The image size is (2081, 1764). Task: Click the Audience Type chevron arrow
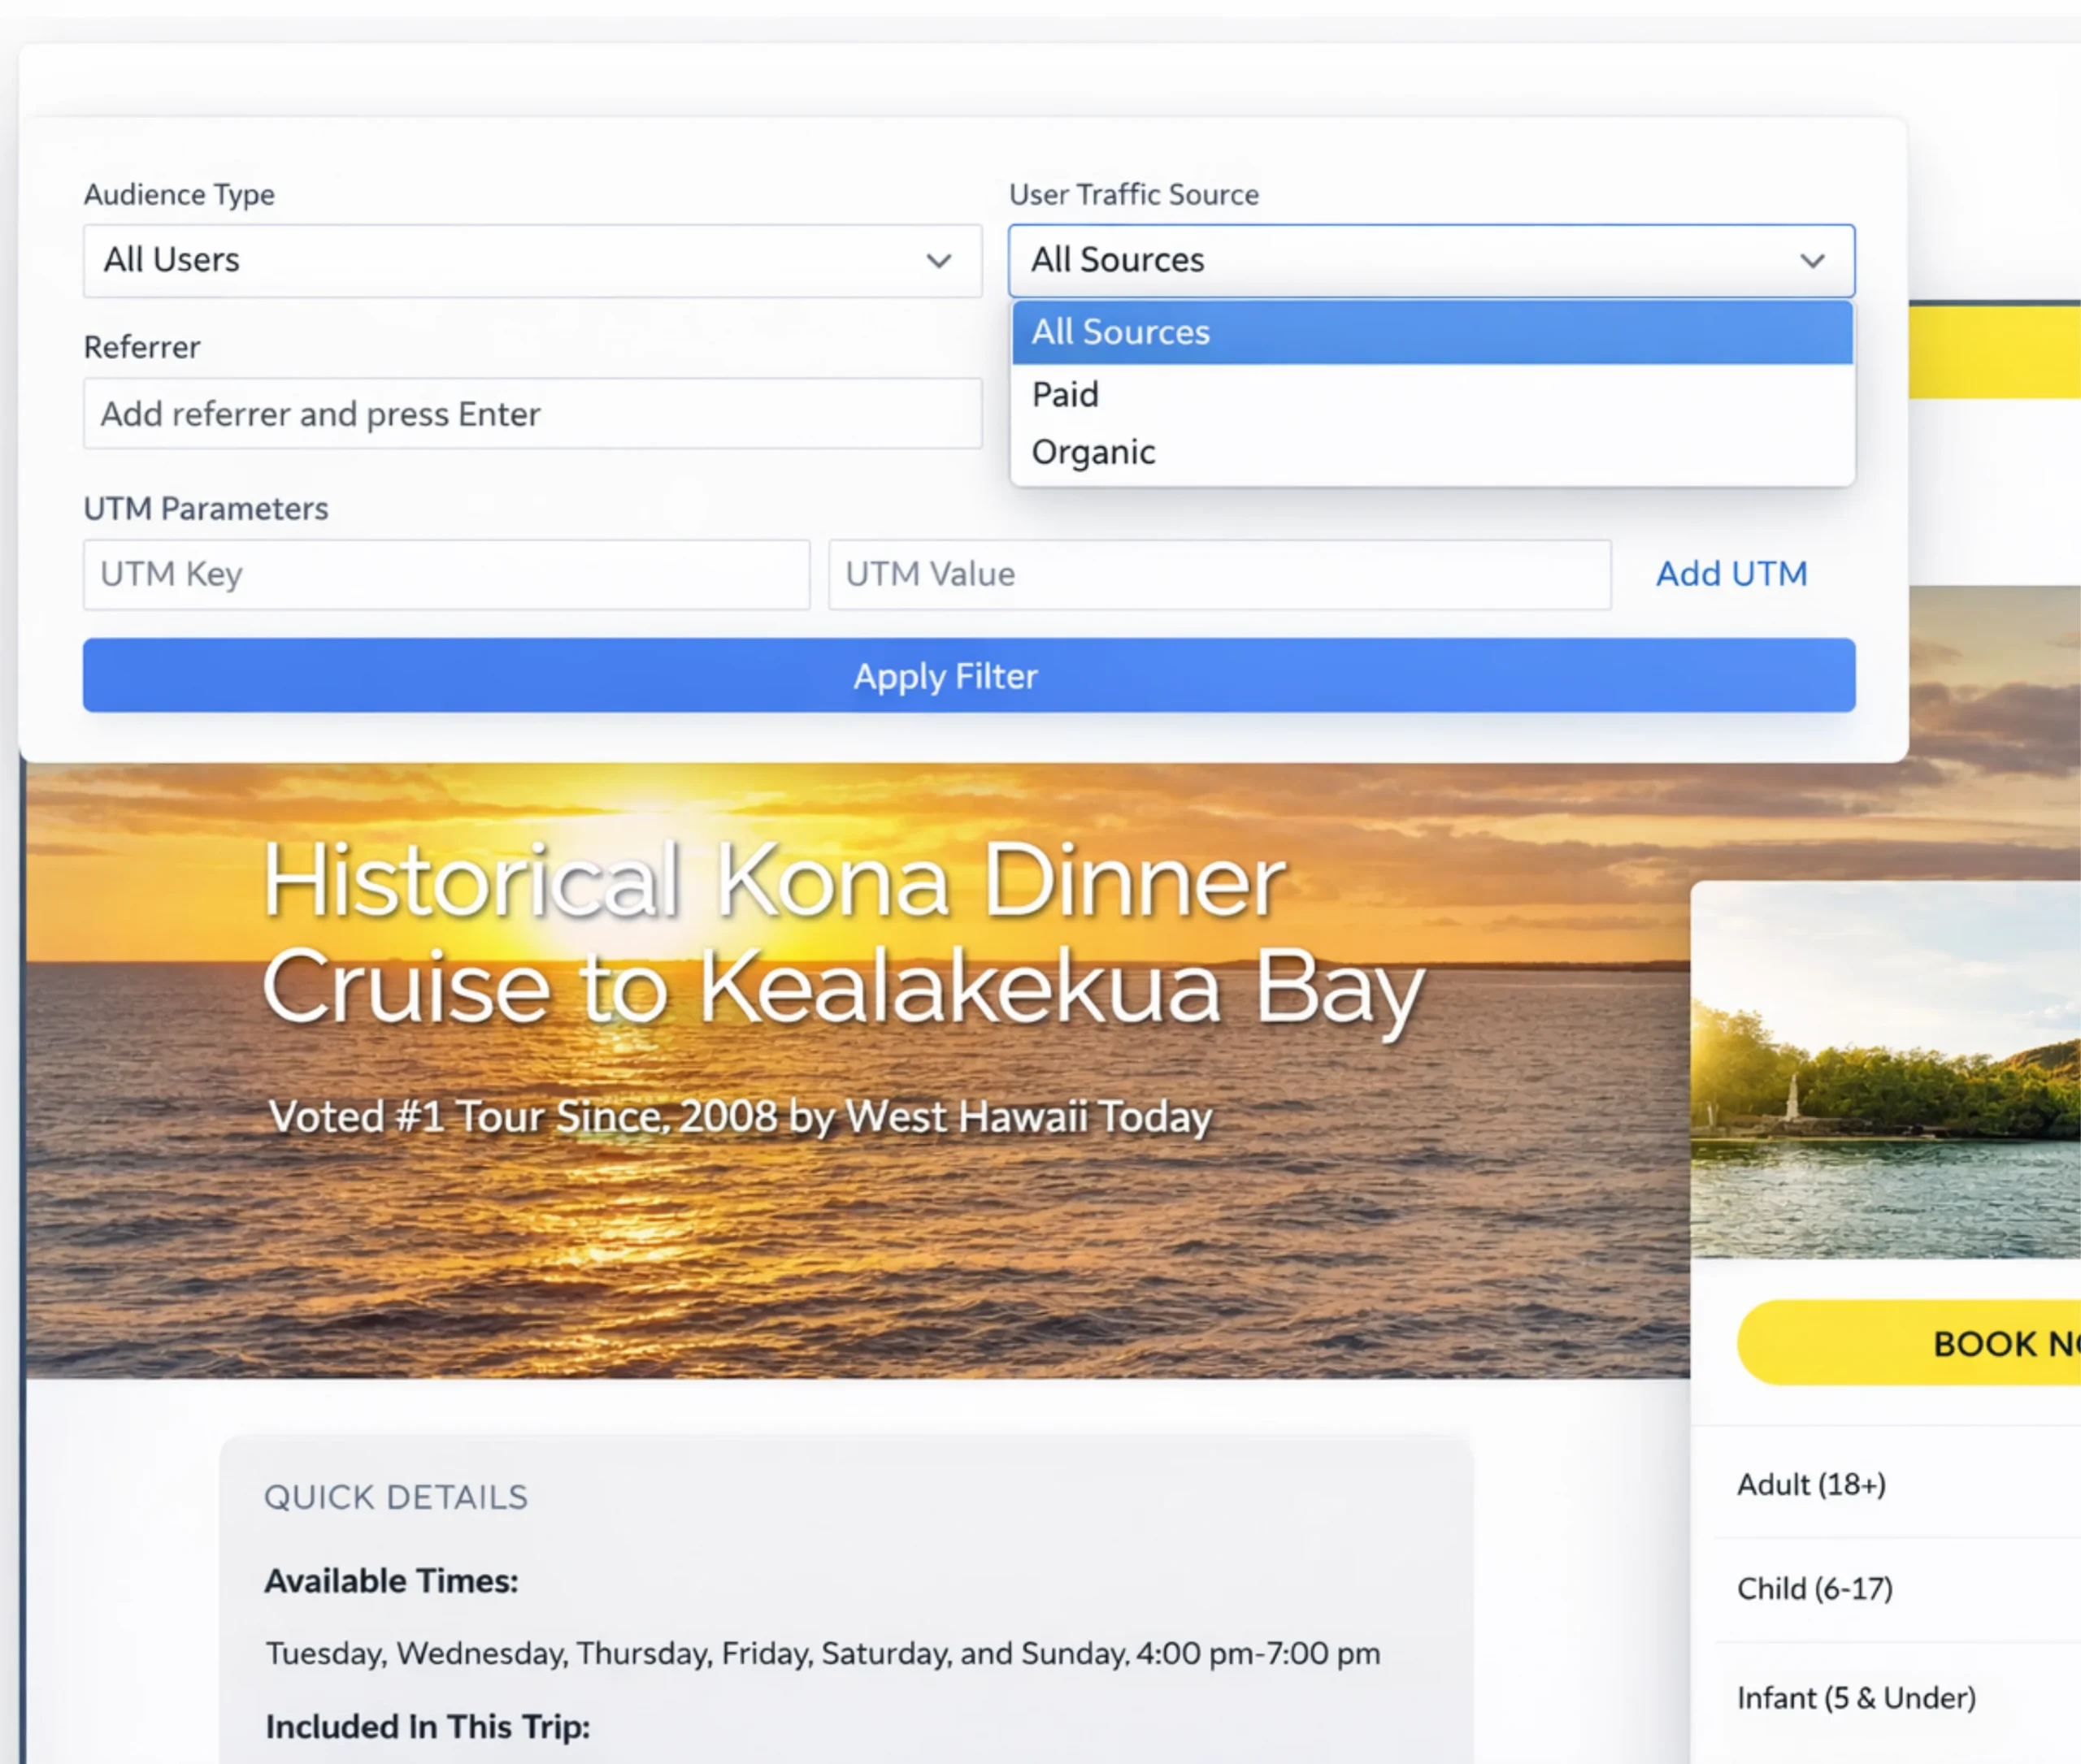click(x=937, y=261)
